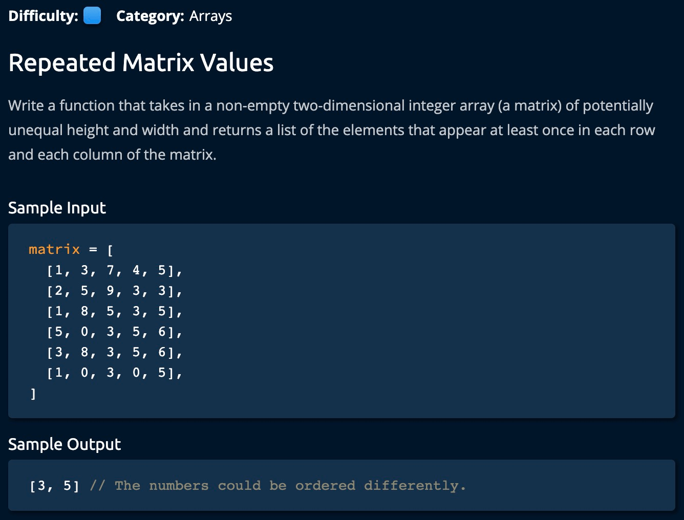Click the text 'and each column of the matrix.'

[x=112, y=155]
